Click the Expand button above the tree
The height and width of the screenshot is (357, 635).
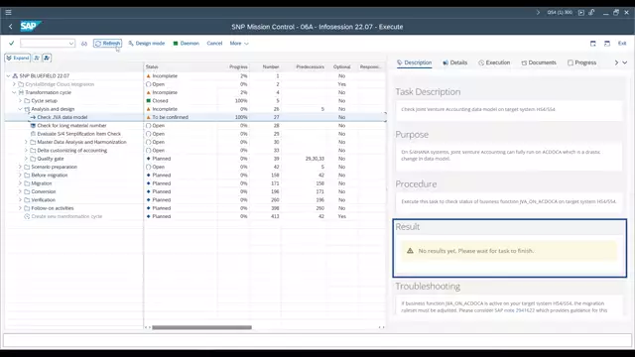point(18,58)
